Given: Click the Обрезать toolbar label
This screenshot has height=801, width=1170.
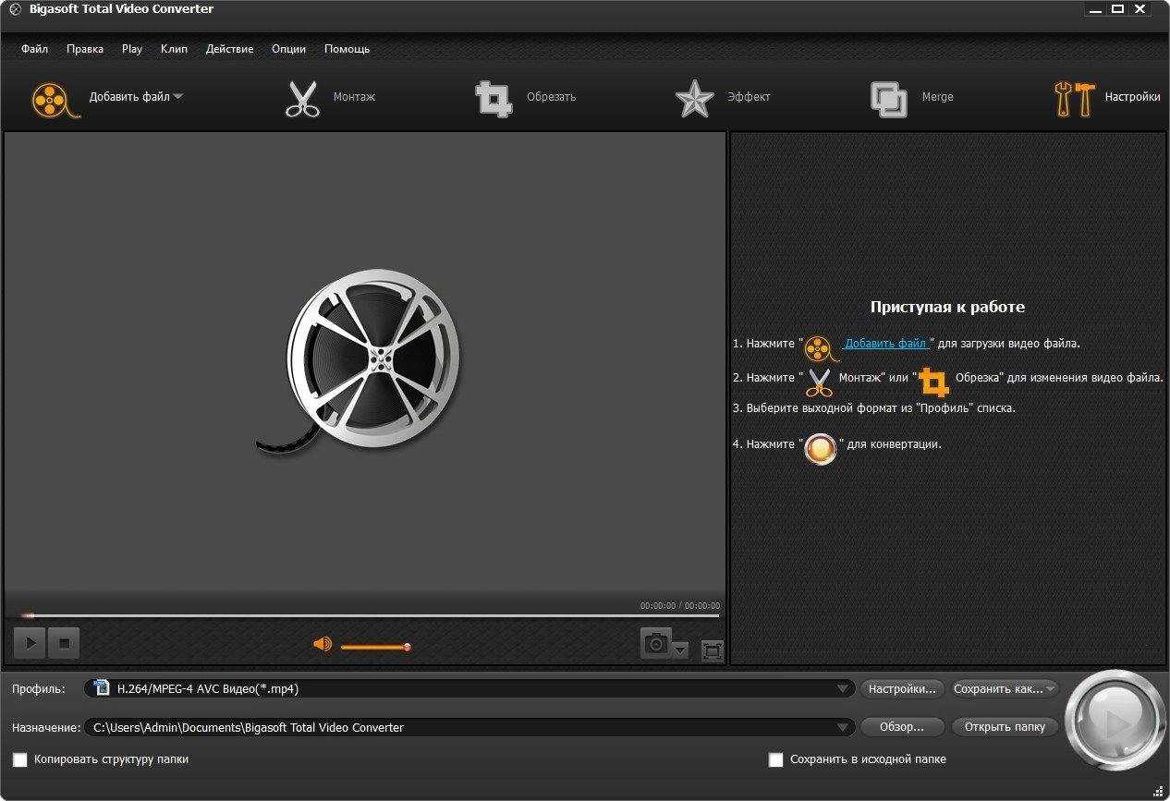Looking at the screenshot, I should coord(551,97).
